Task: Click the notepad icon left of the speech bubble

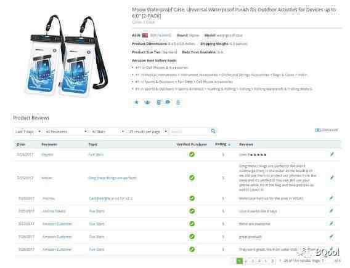Action: tap(159, 103)
